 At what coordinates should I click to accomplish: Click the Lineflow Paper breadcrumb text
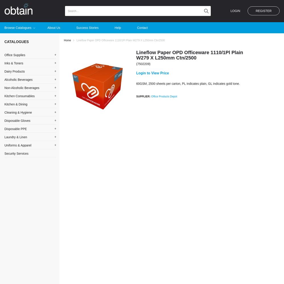(x=121, y=40)
